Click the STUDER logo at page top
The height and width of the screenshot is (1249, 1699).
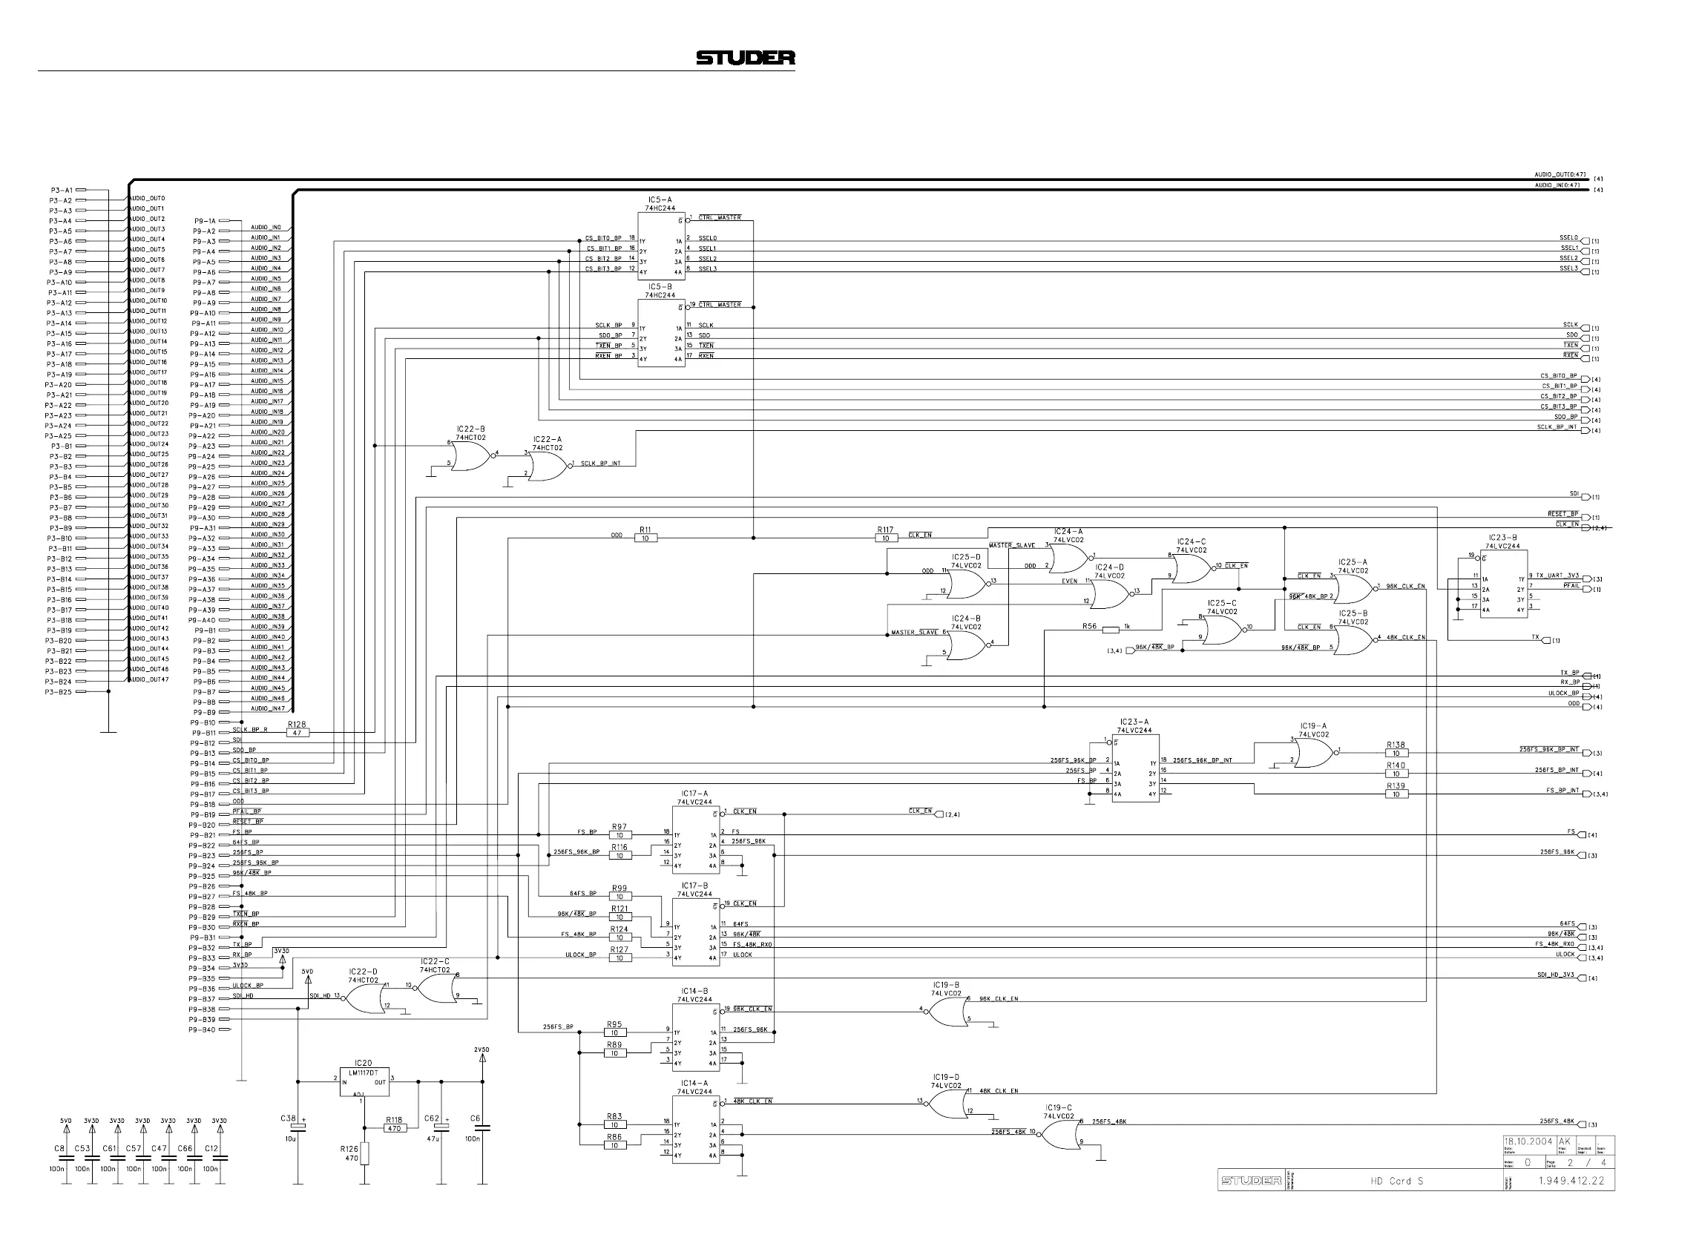click(745, 58)
